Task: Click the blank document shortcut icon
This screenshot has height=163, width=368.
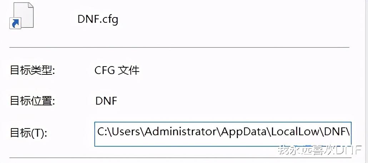Action: pos(21,14)
